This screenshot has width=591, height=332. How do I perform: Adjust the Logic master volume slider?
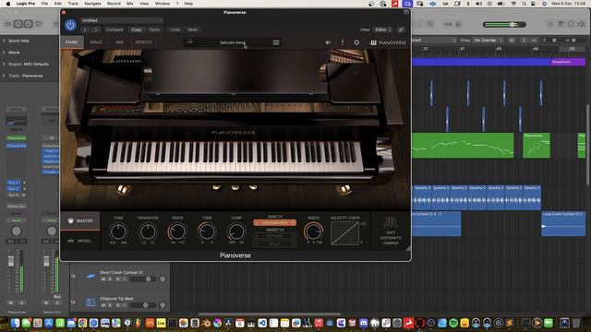504,25
